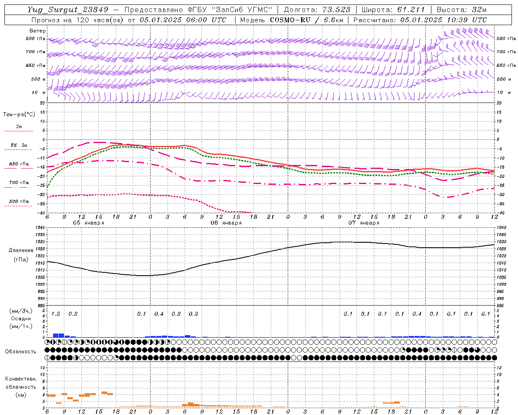Click the Давление panel label
518x415 pixels.
tap(21, 250)
